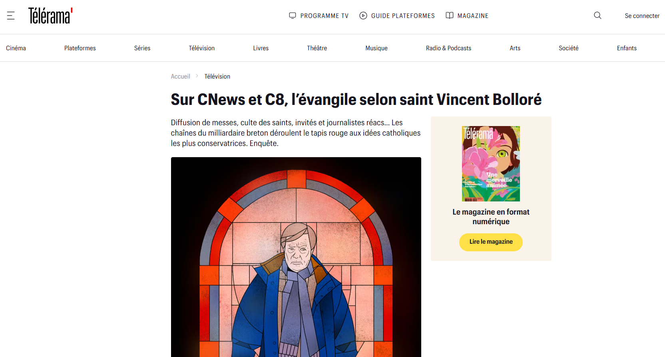Open the Cinéma section

(16, 48)
